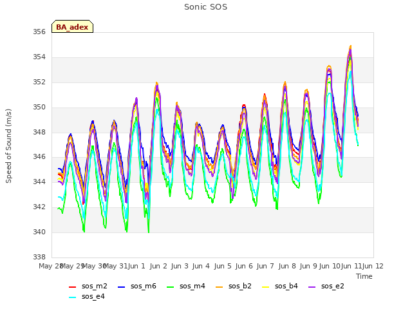Click the orange sos_b2 legend color marker
The image size is (412, 309).
coord(219,287)
